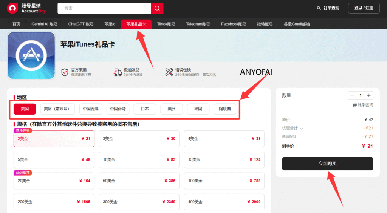The image size is (387, 213).
Task: Open Telegram账号 navigation tab
Action: (198, 24)
